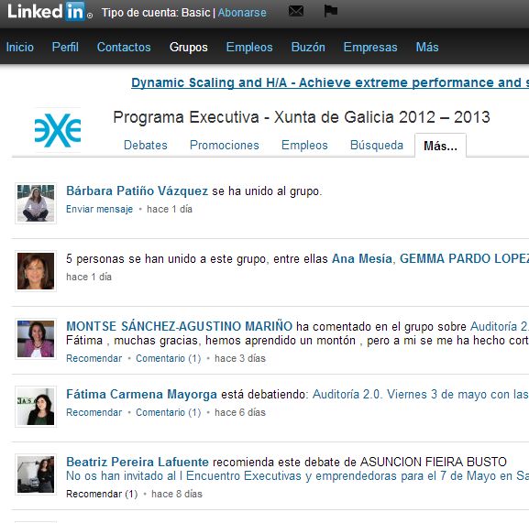Click the LinkedIn logo
Screen dimensions: 529x523
(50, 12)
